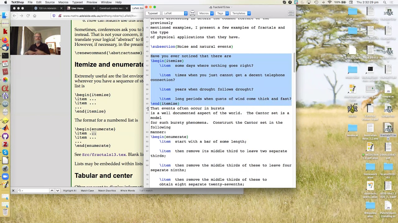The width and height of the screenshot is (398, 223).
Task: Click the browser back arrow
Action: (x=14, y=16)
